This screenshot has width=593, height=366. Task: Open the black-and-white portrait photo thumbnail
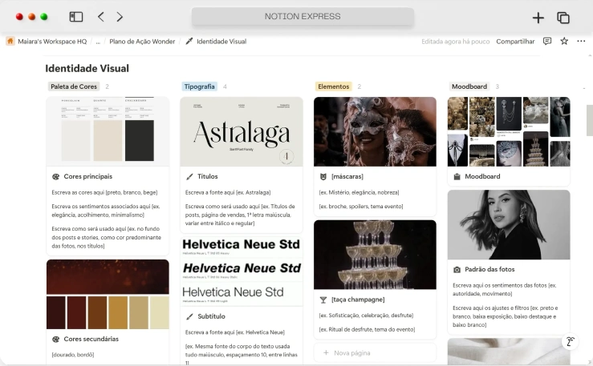tap(509, 224)
